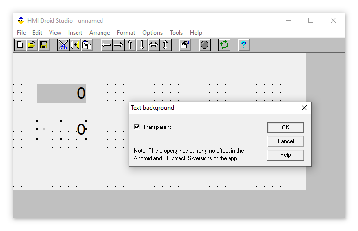This screenshot has height=231, width=358.
Task: Click the down arrow toolbar icon
Action: coord(142,45)
